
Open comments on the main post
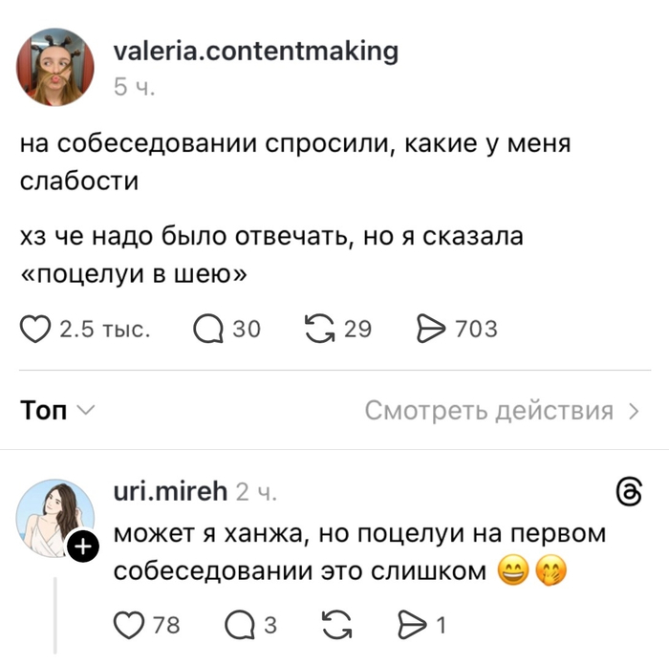(x=208, y=330)
